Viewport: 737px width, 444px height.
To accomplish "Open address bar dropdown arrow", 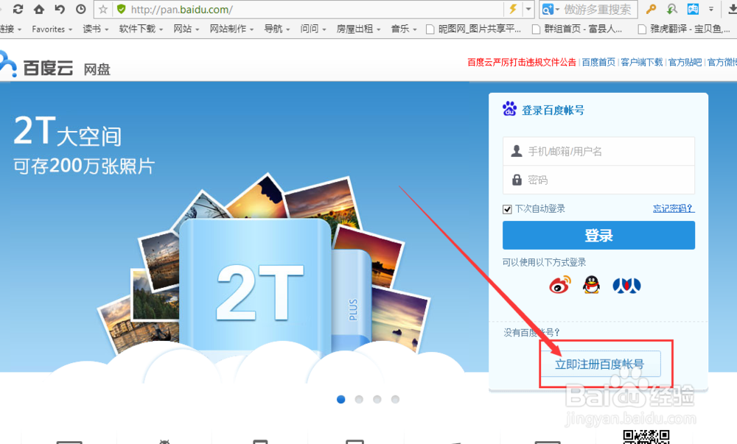I will coord(528,9).
